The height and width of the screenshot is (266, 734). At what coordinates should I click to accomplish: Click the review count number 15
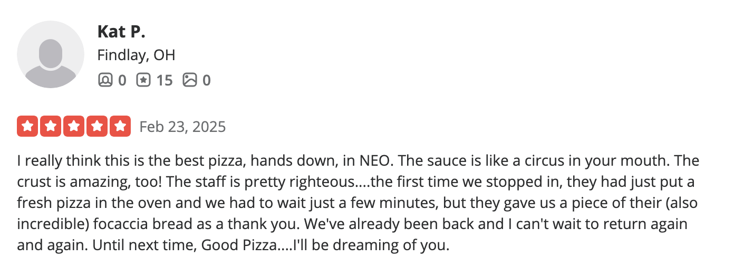coord(165,80)
